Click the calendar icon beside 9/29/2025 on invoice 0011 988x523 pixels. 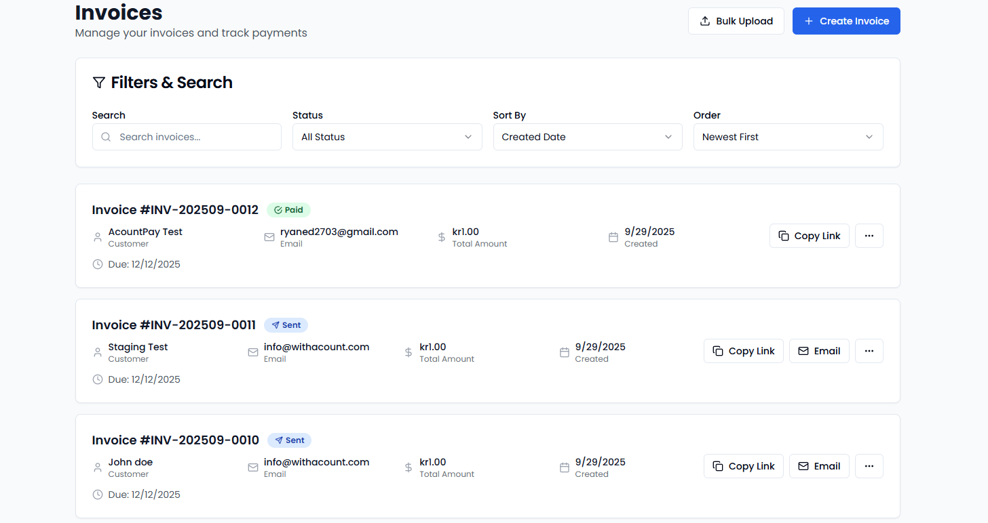564,352
